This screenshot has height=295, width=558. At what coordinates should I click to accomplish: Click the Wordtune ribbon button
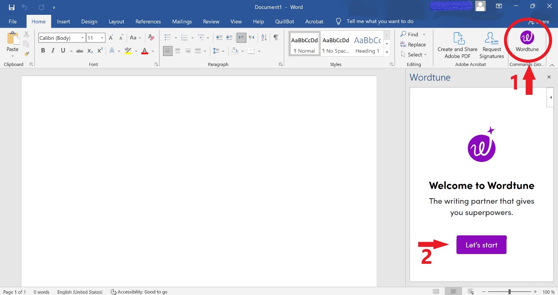pyautogui.click(x=527, y=42)
